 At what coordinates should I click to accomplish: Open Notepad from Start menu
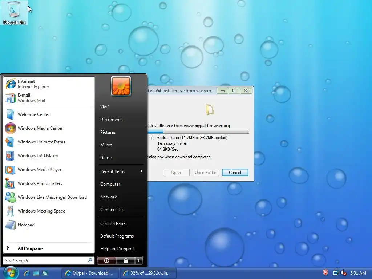pyautogui.click(x=49, y=225)
